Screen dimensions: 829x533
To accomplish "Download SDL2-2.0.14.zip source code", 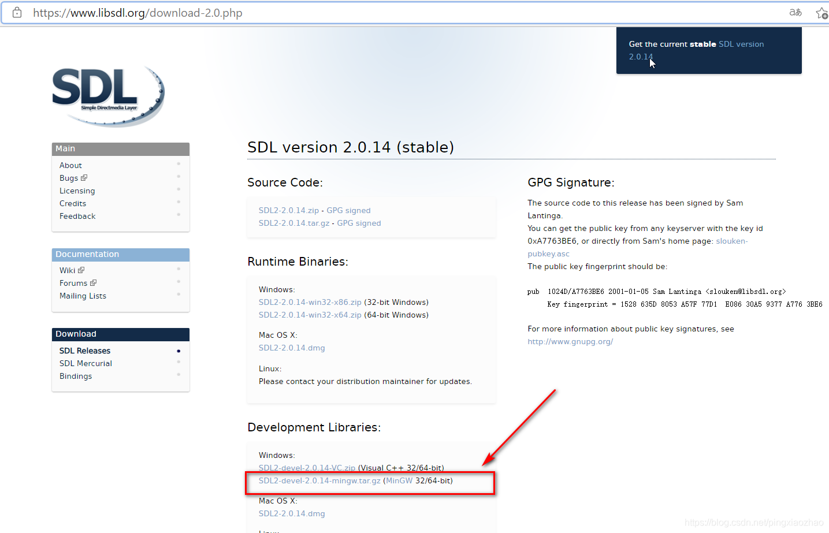I will 289,210.
